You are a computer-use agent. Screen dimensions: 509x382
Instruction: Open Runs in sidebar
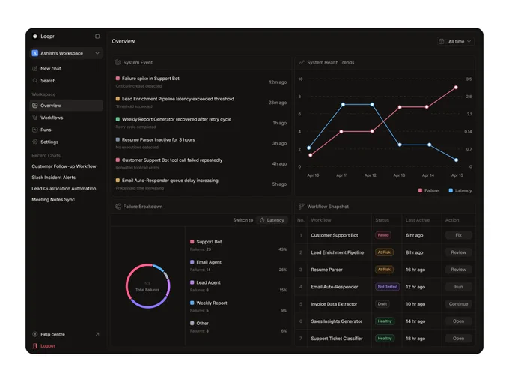66,130
